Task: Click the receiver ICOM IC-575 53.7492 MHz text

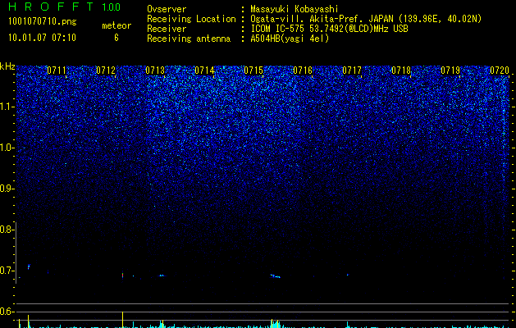Action: pyautogui.click(x=329, y=29)
